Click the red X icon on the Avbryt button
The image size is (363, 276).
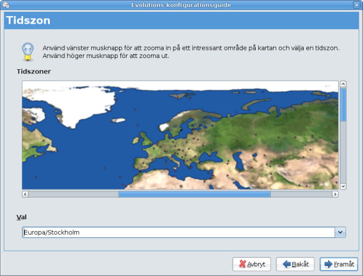pos(242,264)
